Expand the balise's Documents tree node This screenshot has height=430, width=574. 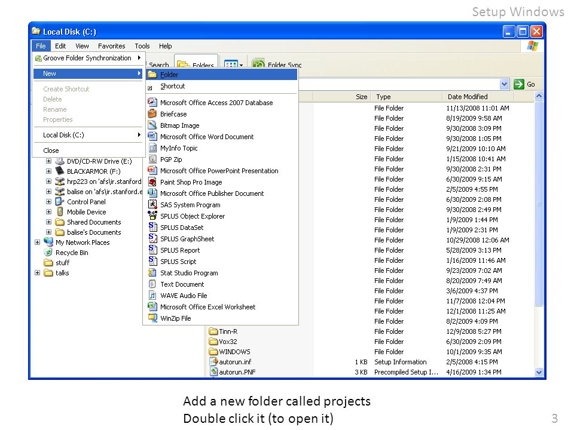click(48, 232)
